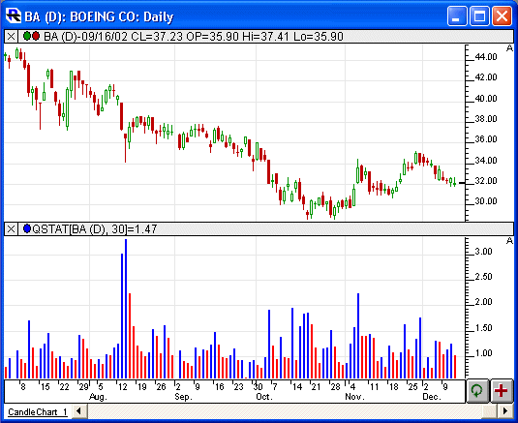Click the 44.00 price scale label

pyautogui.click(x=486, y=57)
